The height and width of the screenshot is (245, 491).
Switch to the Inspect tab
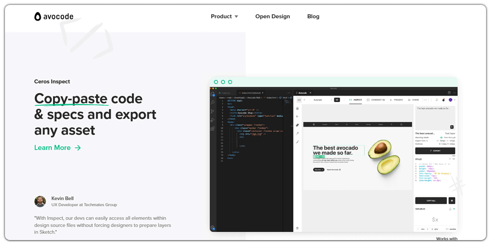coord(355,99)
